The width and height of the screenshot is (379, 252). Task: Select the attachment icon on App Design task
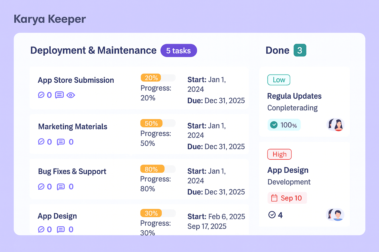(41, 229)
